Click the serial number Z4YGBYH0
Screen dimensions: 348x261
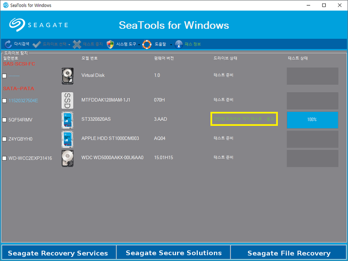coord(20,139)
